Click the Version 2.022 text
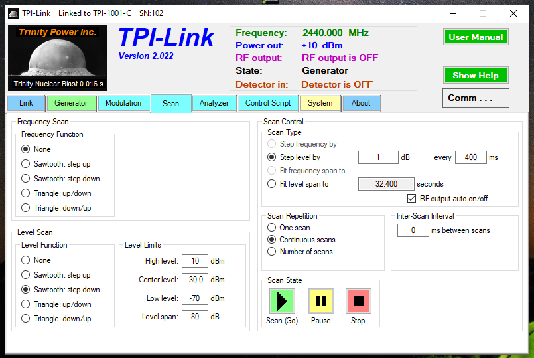Screen dimensions: 534x358 pyautogui.click(x=146, y=56)
